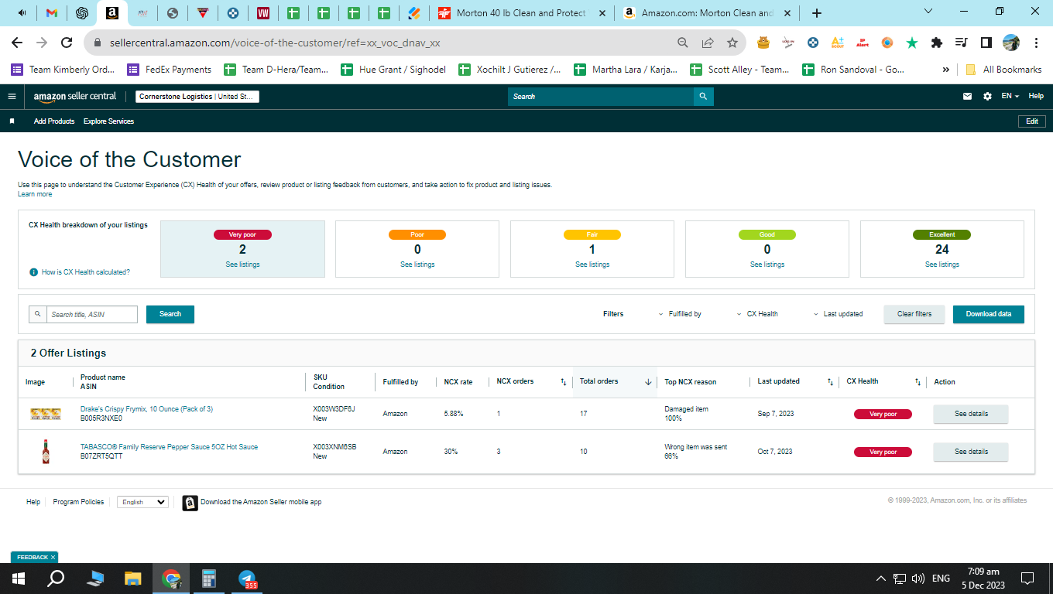Open the Cornerstone Logistics account switcher
The width and height of the screenshot is (1053, 594).
click(197, 97)
